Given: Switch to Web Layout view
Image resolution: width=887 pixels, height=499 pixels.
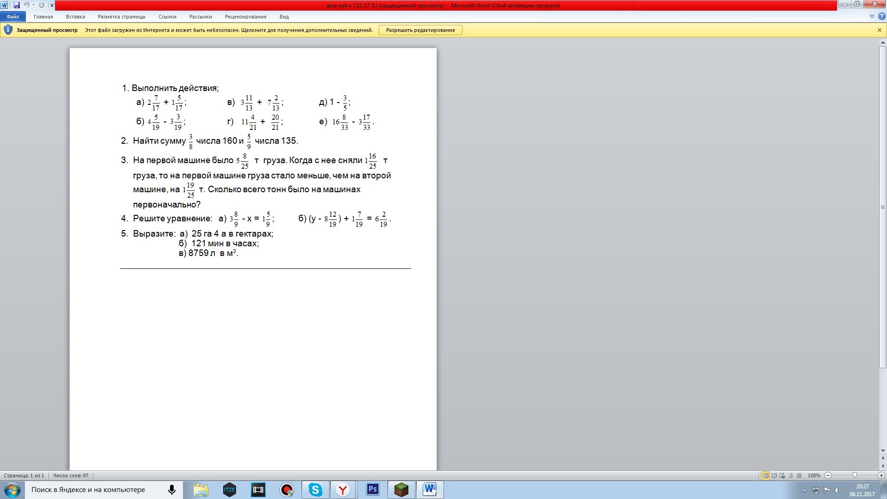Looking at the screenshot, I should pos(782,475).
